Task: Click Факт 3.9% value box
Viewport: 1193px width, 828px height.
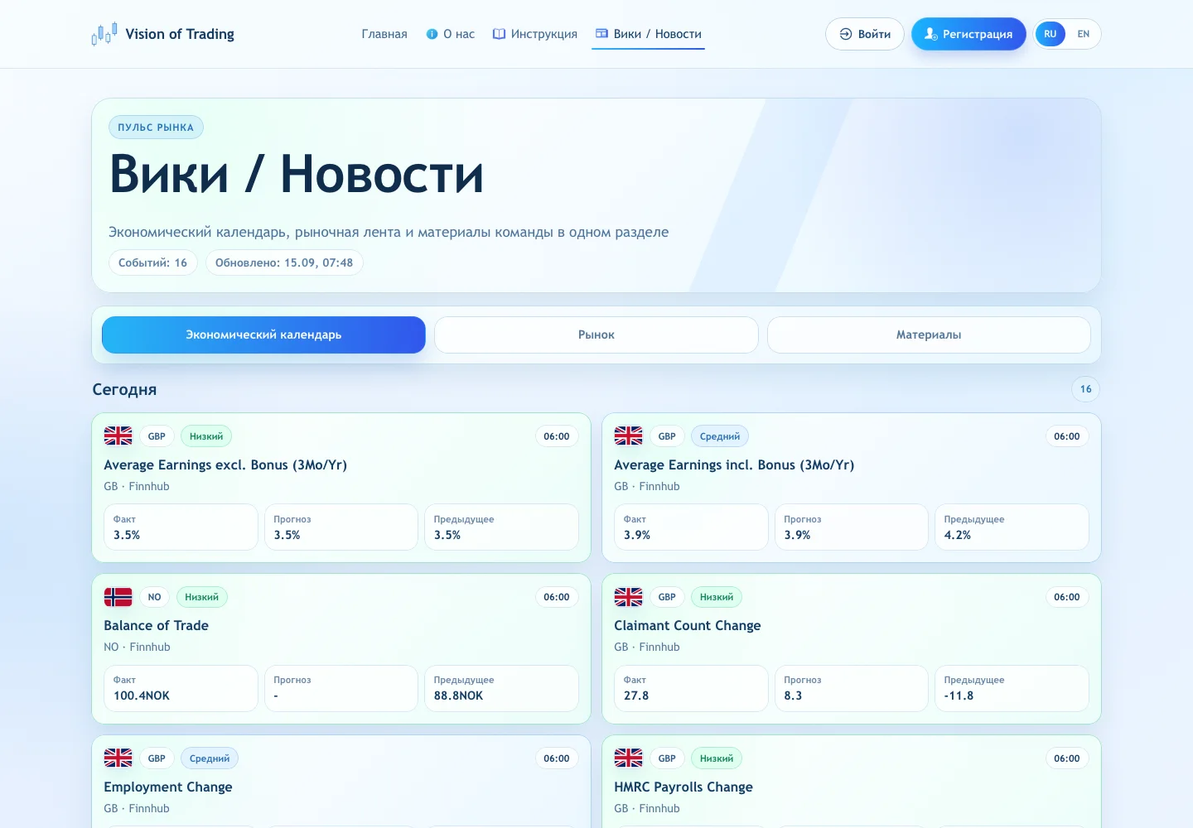Action: click(x=691, y=527)
